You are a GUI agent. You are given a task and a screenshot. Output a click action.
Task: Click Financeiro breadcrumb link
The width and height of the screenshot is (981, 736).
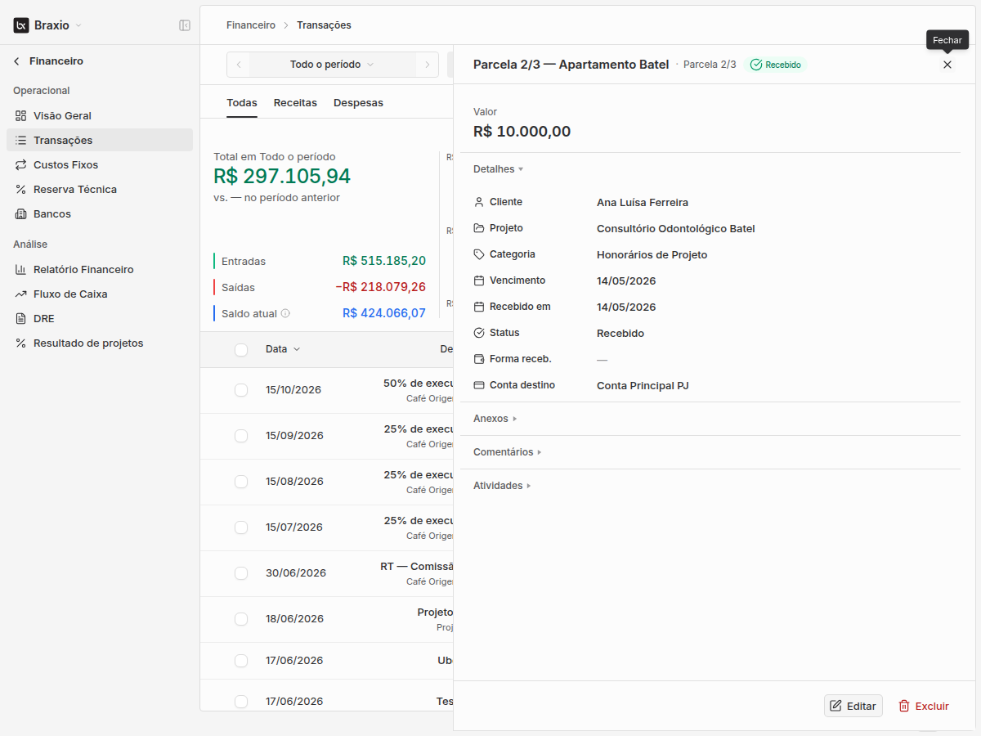251,25
